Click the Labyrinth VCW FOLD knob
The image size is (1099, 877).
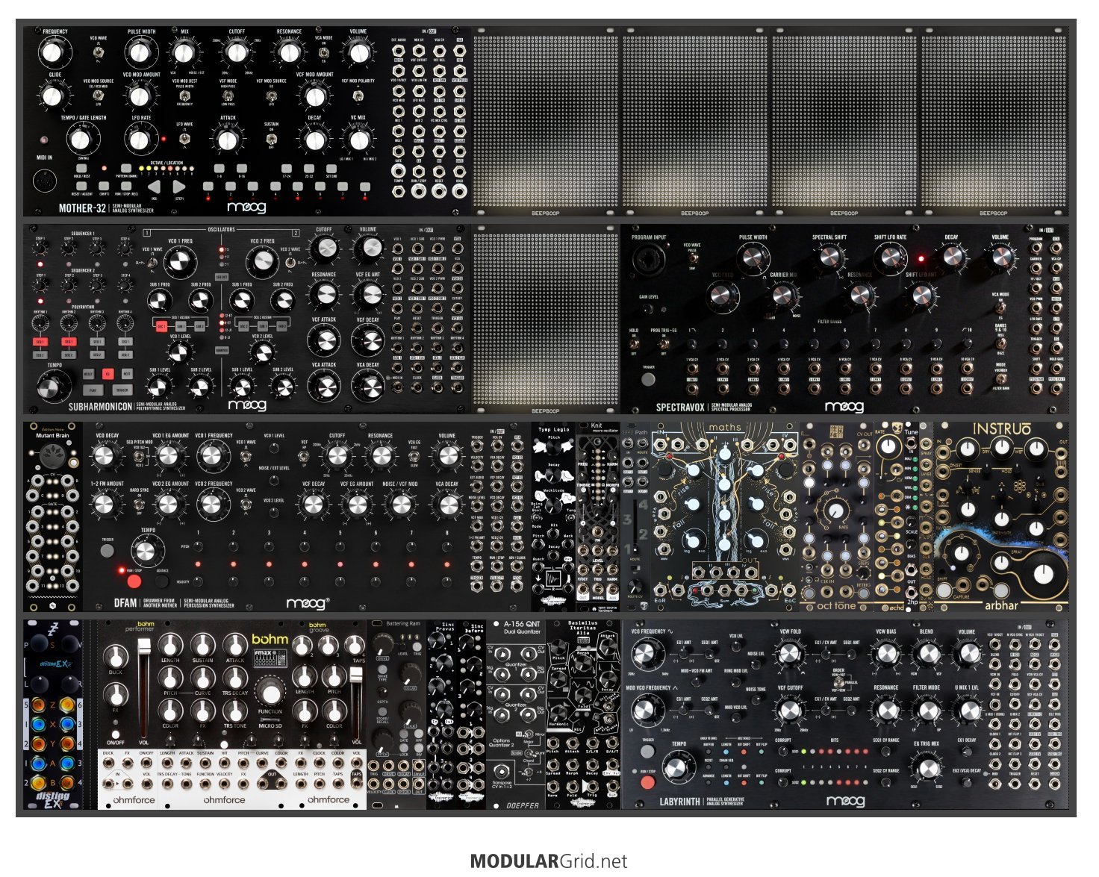point(789,655)
